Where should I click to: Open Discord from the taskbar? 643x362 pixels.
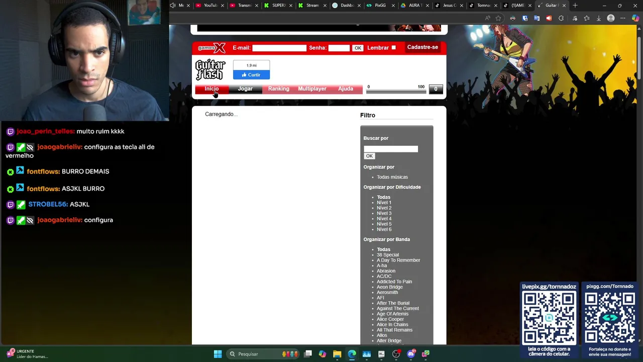pyautogui.click(x=411, y=354)
